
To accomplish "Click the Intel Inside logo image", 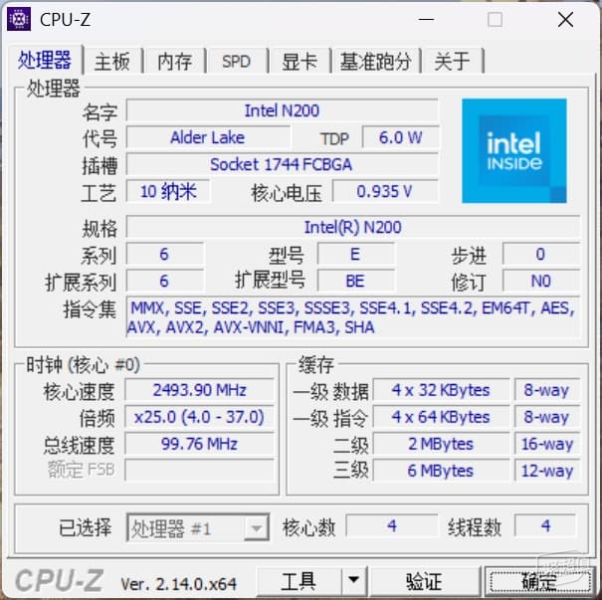I will click(x=514, y=151).
